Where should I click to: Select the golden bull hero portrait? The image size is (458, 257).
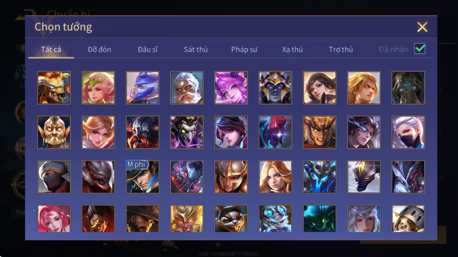(x=54, y=88)
